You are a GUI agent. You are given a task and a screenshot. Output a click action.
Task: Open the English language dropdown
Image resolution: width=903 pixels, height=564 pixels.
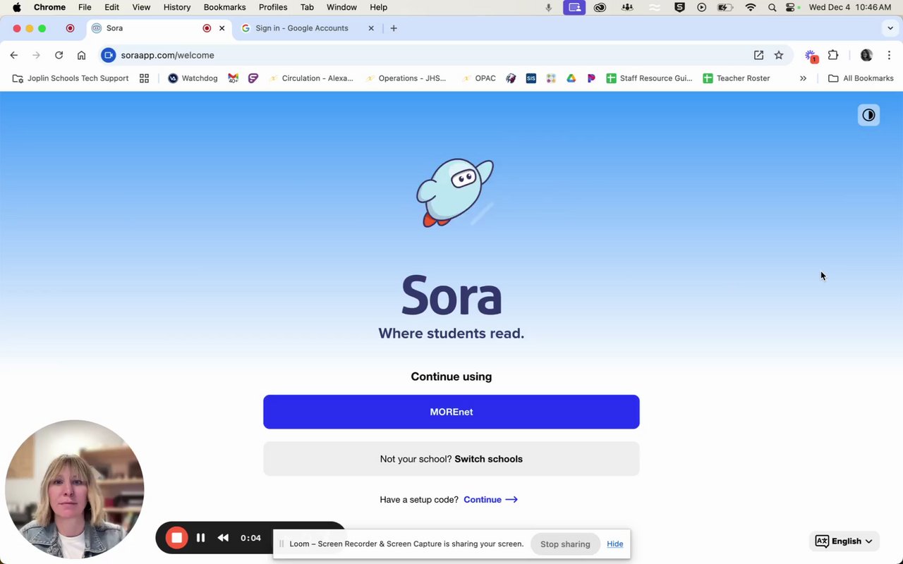tap(844, 541)
